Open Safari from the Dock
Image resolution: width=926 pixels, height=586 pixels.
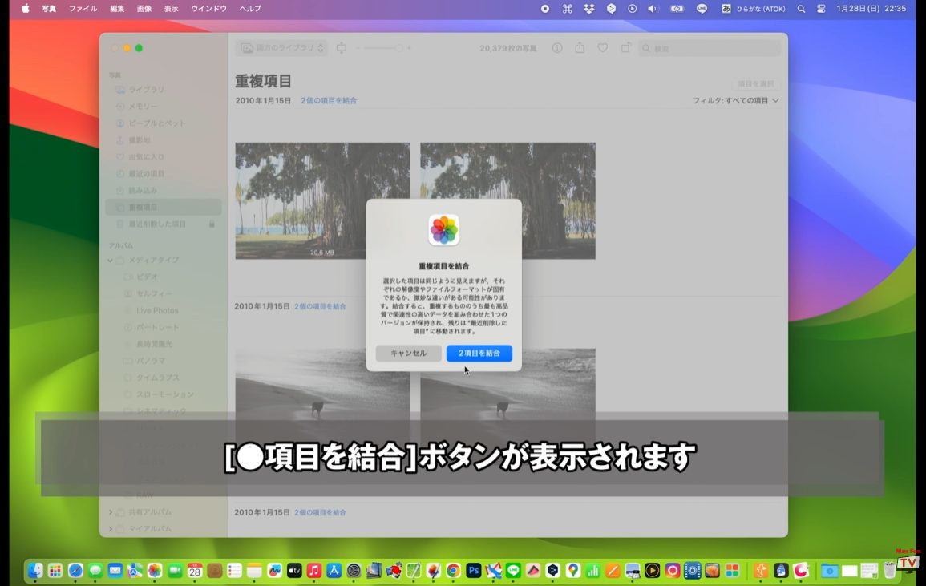[75, 570]
